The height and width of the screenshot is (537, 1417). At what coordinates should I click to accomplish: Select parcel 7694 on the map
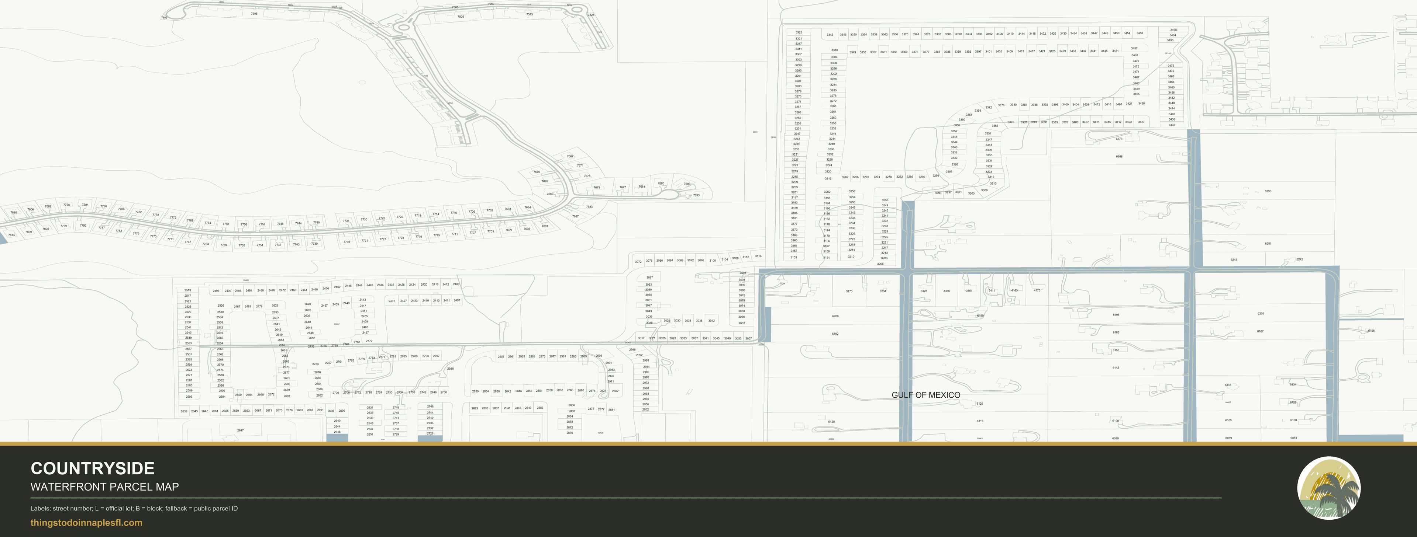(528, 208)
